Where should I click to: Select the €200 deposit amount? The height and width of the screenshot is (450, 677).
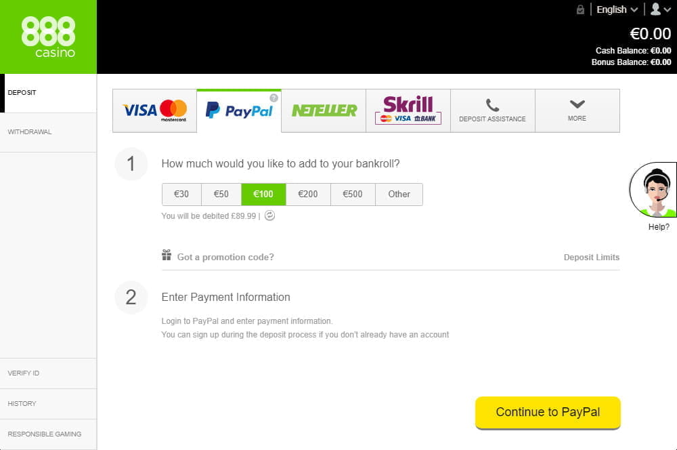click(308, 194)
